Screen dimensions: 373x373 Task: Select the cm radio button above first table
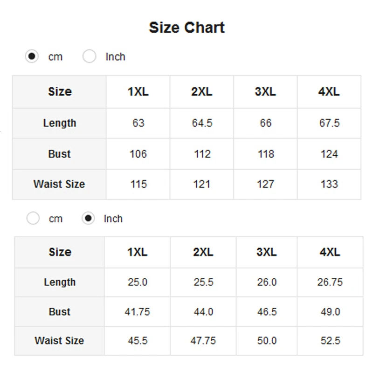32,56
